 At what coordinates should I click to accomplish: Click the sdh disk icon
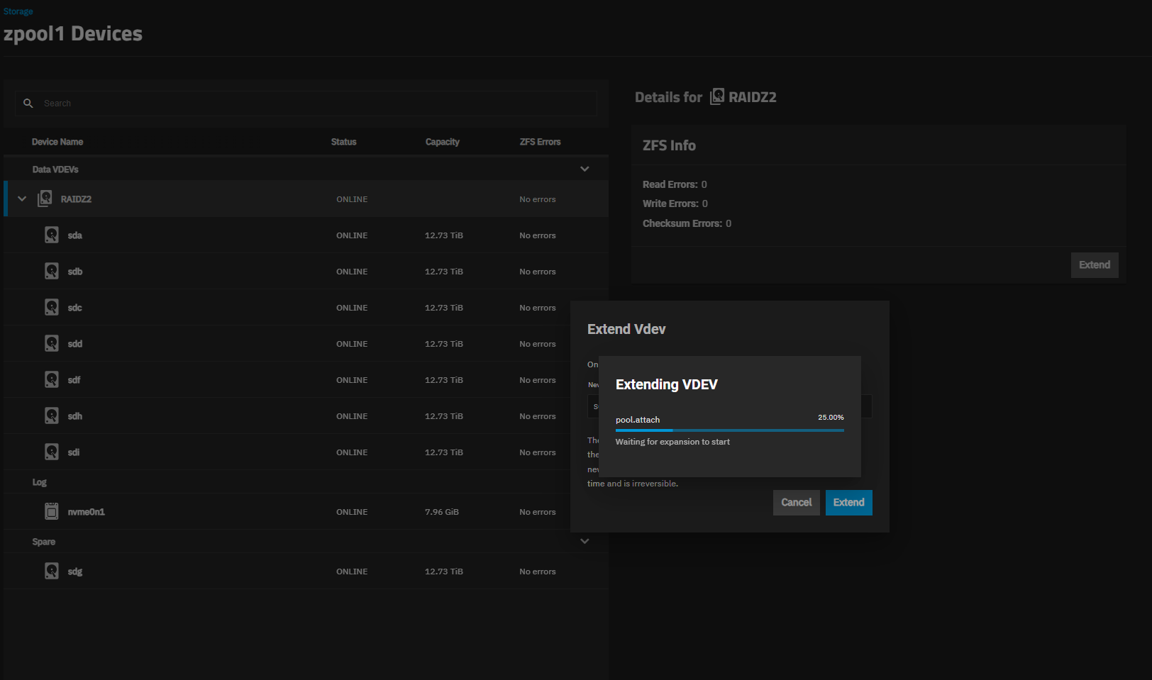(x=52, y=416)
